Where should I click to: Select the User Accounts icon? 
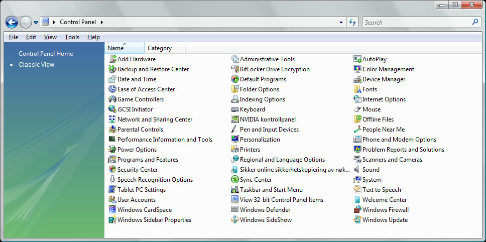click(112, 199)
